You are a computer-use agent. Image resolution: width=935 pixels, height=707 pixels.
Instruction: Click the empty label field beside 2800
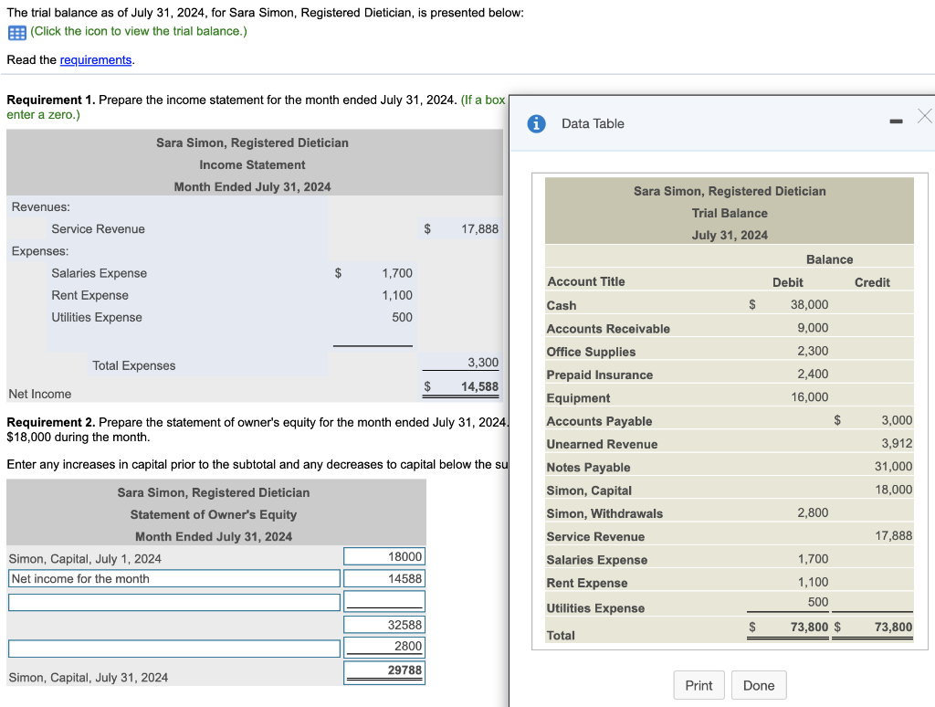(x=173, y=648)
